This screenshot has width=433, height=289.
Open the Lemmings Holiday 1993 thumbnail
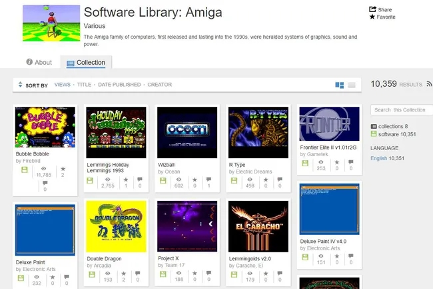point(116,132)
